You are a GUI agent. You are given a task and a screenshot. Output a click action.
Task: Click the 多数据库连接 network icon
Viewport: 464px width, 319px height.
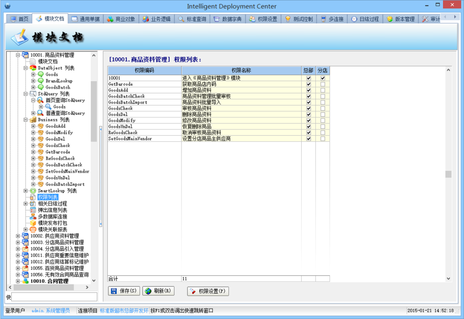point(33,217)
